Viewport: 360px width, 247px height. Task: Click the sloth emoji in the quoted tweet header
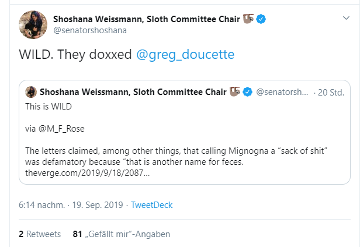235,92
